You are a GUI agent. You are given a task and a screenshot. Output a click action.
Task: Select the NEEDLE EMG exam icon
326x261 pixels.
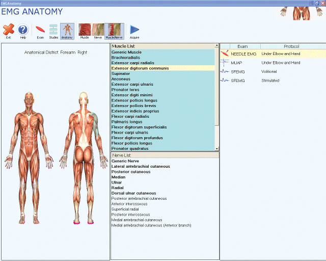pos(225,53)
